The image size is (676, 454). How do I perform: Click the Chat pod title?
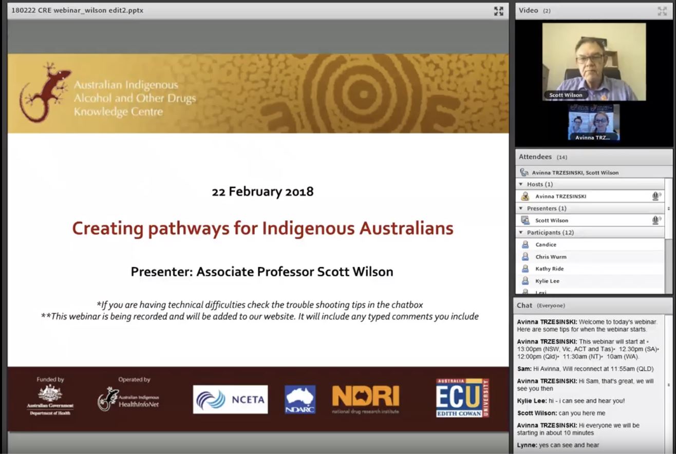coord(524,306)
